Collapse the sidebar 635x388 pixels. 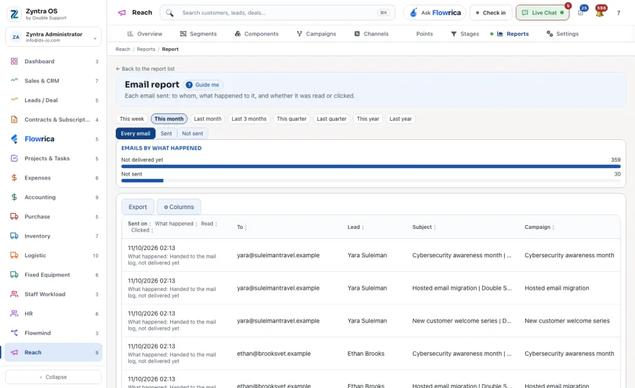[54, 377]
